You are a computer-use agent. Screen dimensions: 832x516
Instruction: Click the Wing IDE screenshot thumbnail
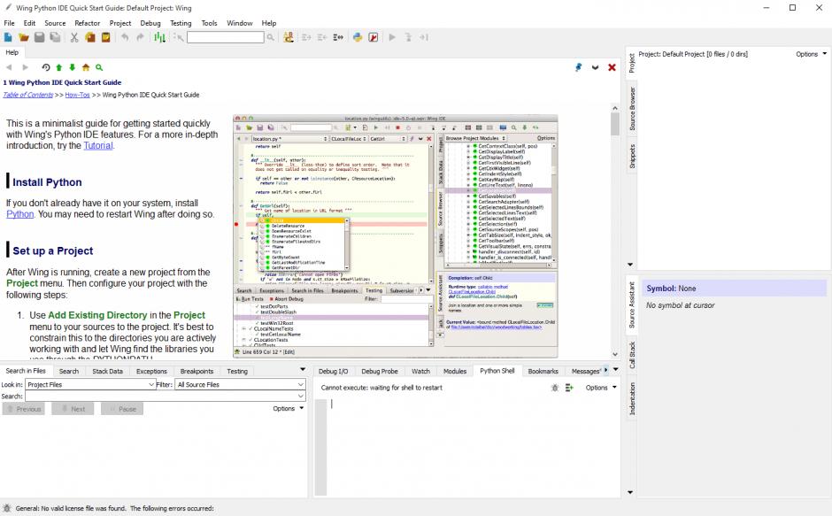click(396, 236)
